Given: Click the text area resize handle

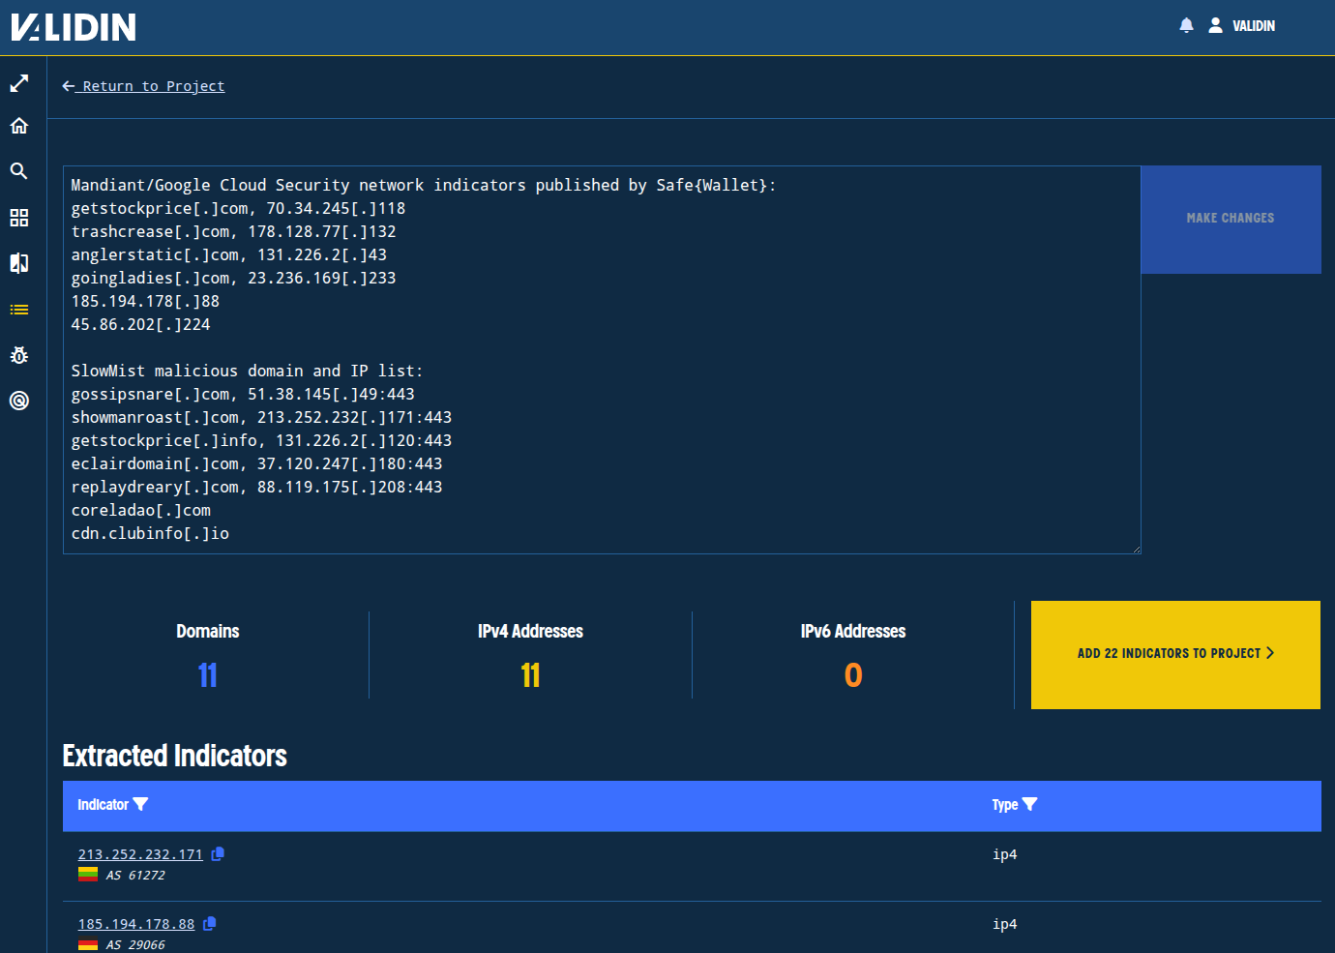Looking at the screenshot, I should coord(1136,549).
